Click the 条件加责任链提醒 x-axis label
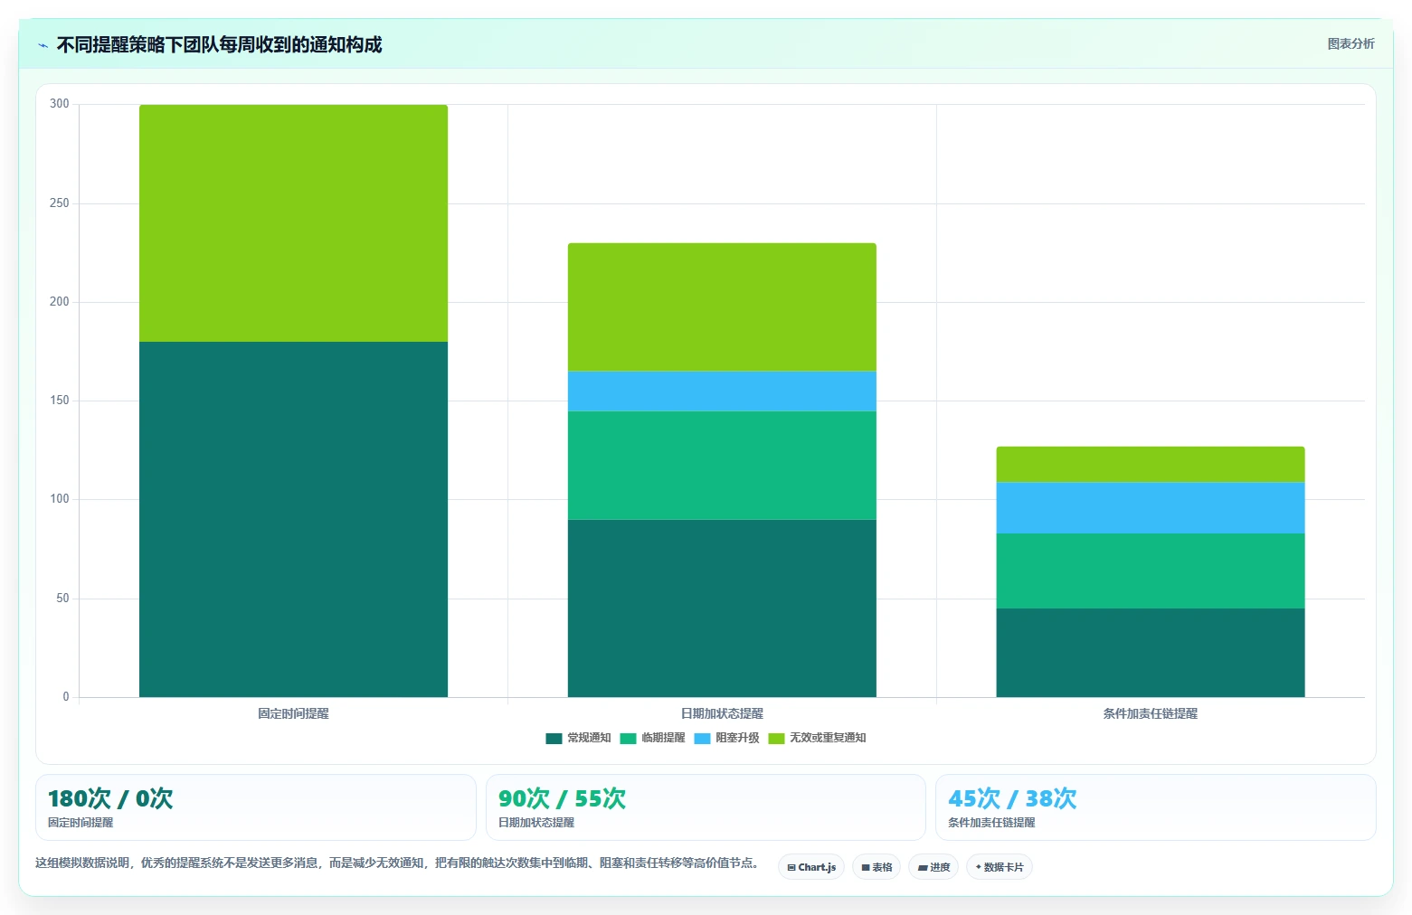 [1151, 714]
